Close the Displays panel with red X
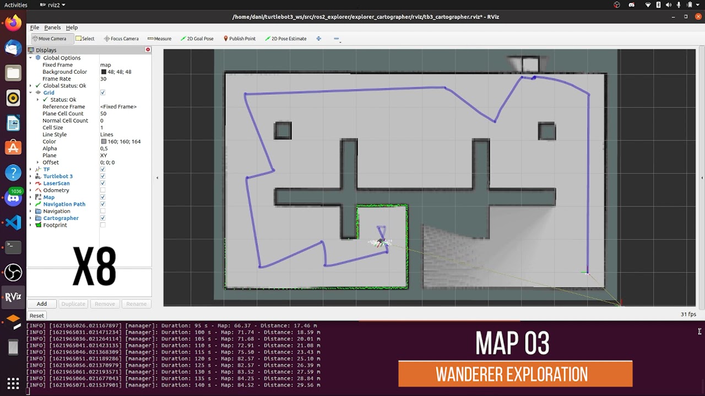 coord(148,50)
